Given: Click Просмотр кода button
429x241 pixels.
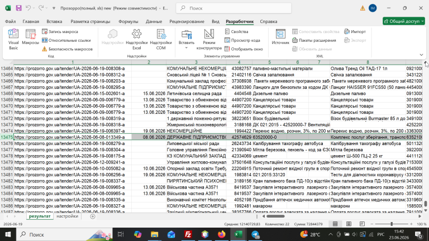Looking at the screenshot, I should (x=242, y=40).
